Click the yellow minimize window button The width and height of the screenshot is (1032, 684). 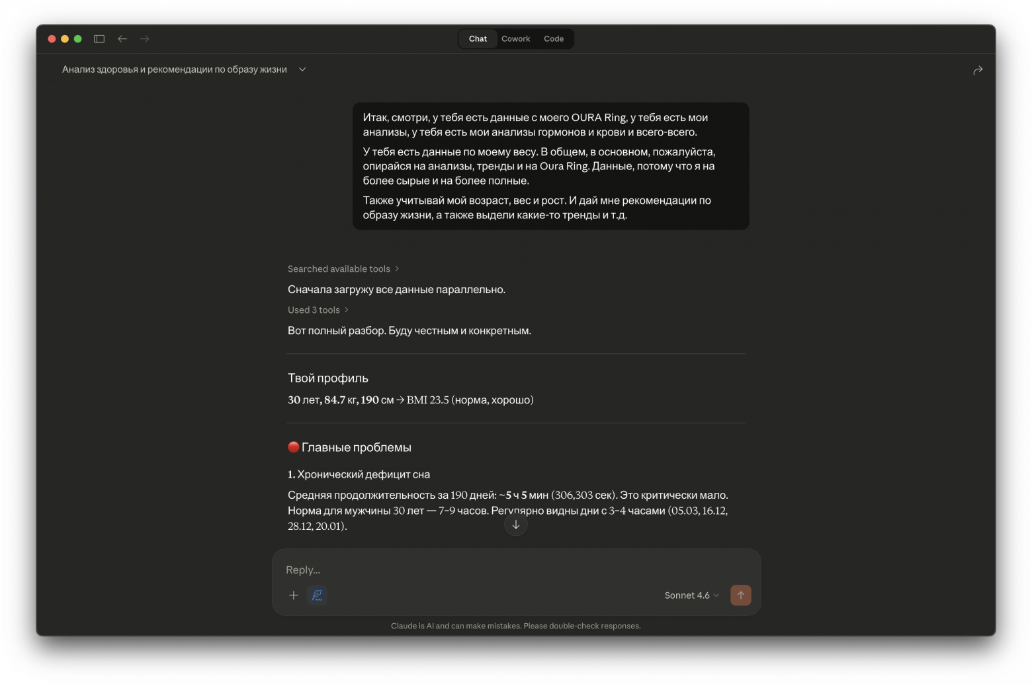[x=65, y=39]
